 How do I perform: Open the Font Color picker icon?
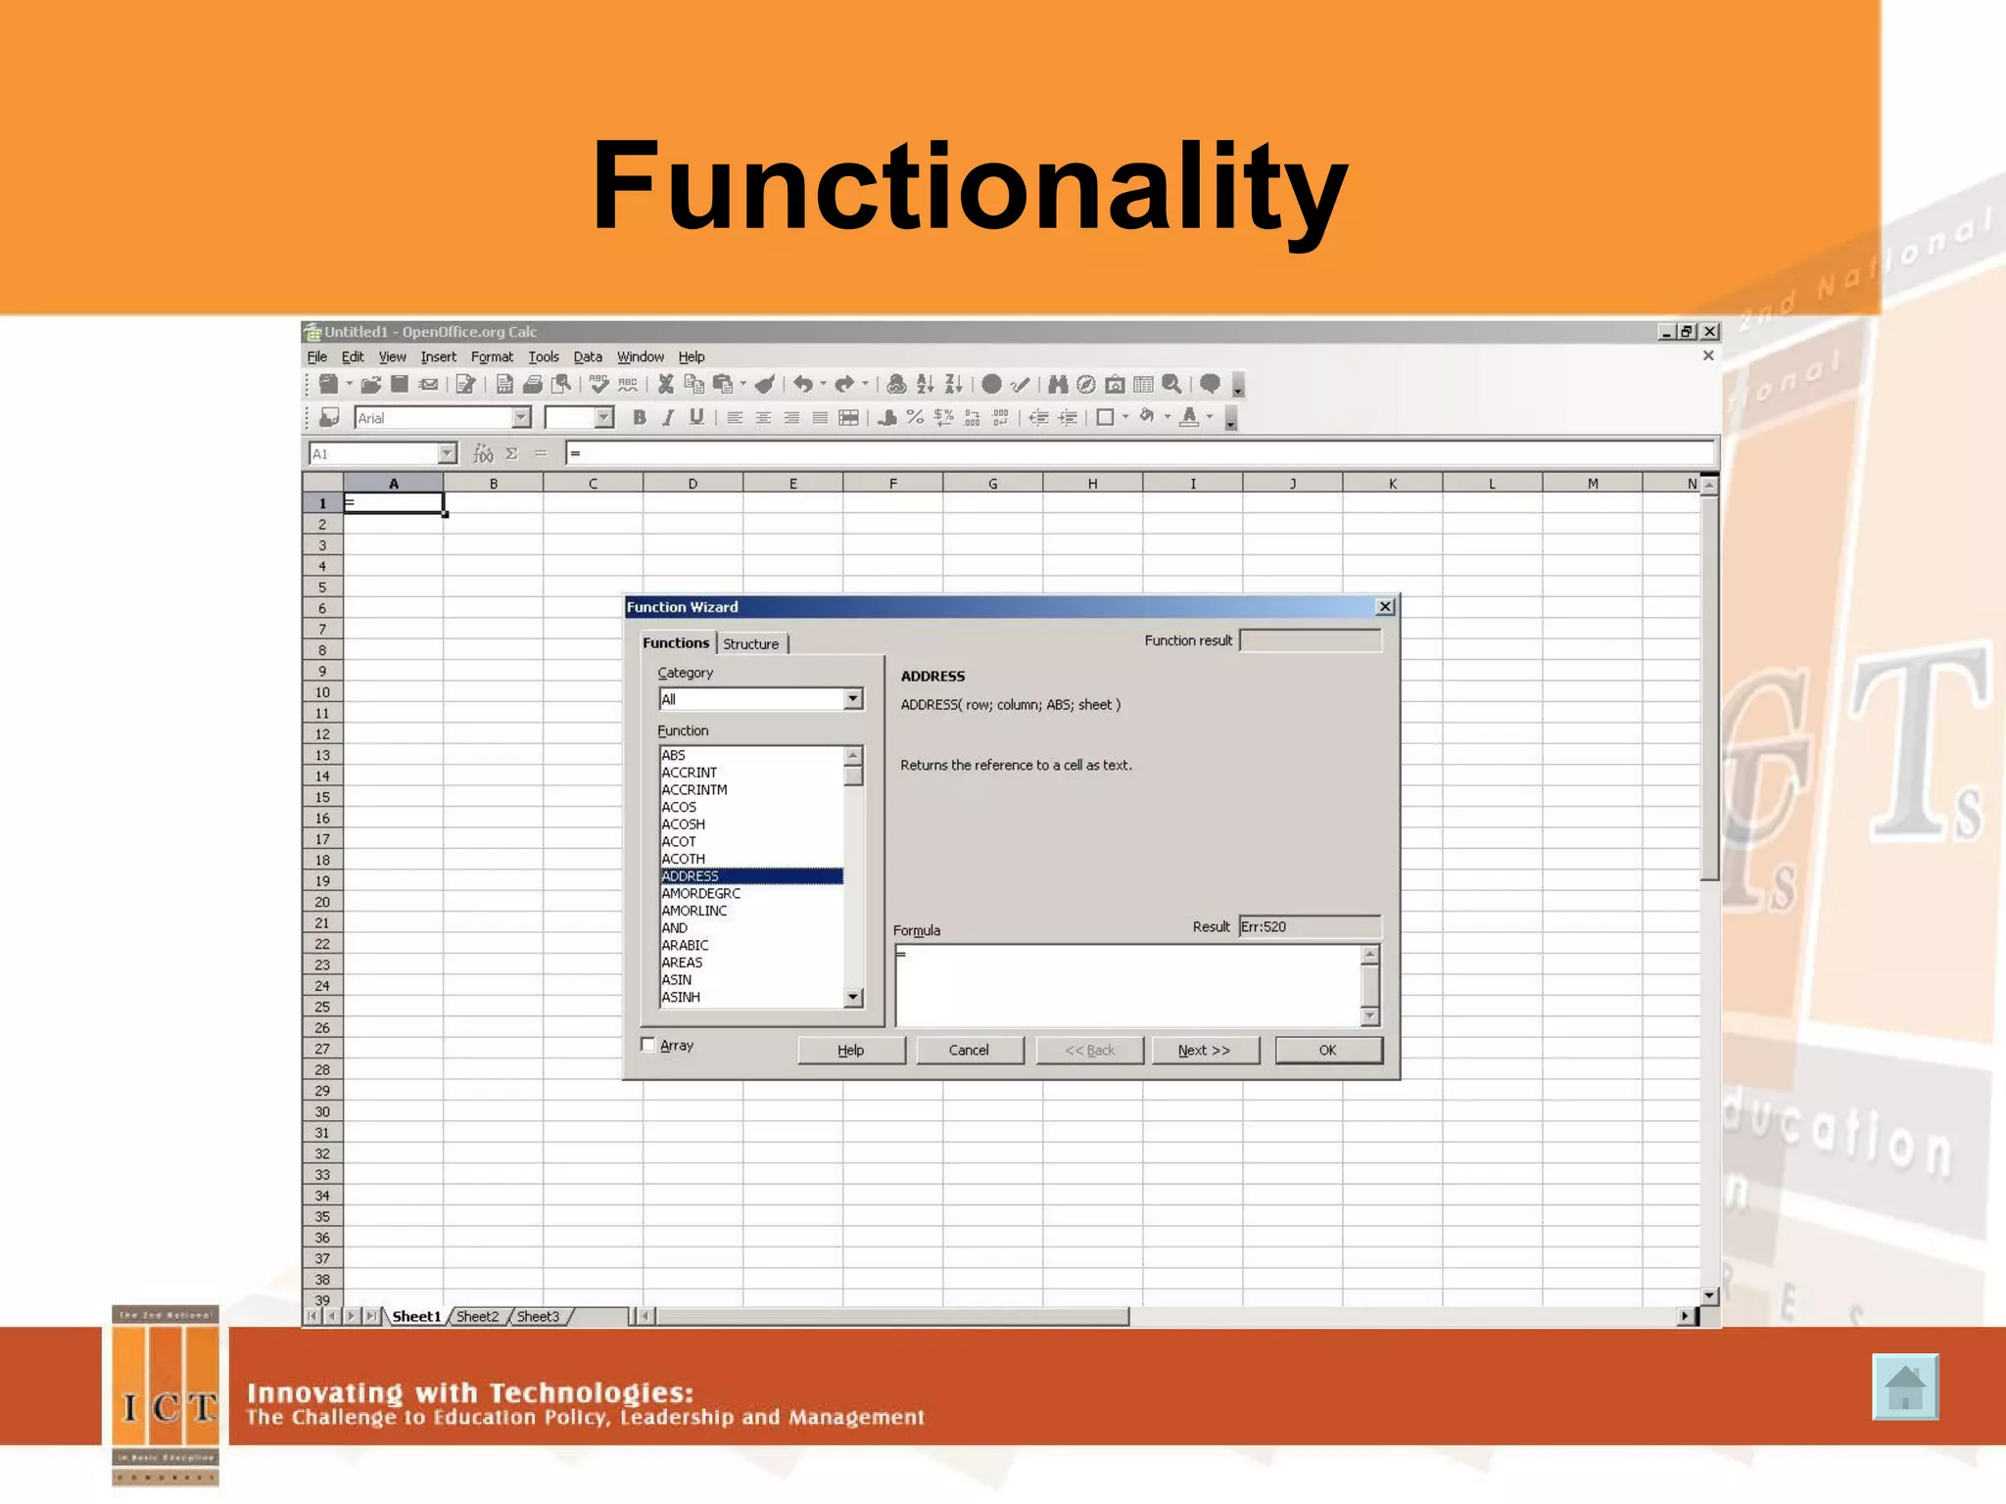pyautogui.click(x=1189, y=418)
